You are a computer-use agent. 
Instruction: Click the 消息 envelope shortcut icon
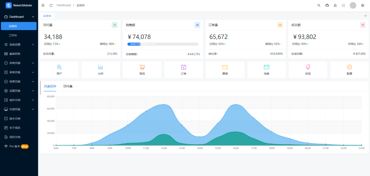coord(267,67)
